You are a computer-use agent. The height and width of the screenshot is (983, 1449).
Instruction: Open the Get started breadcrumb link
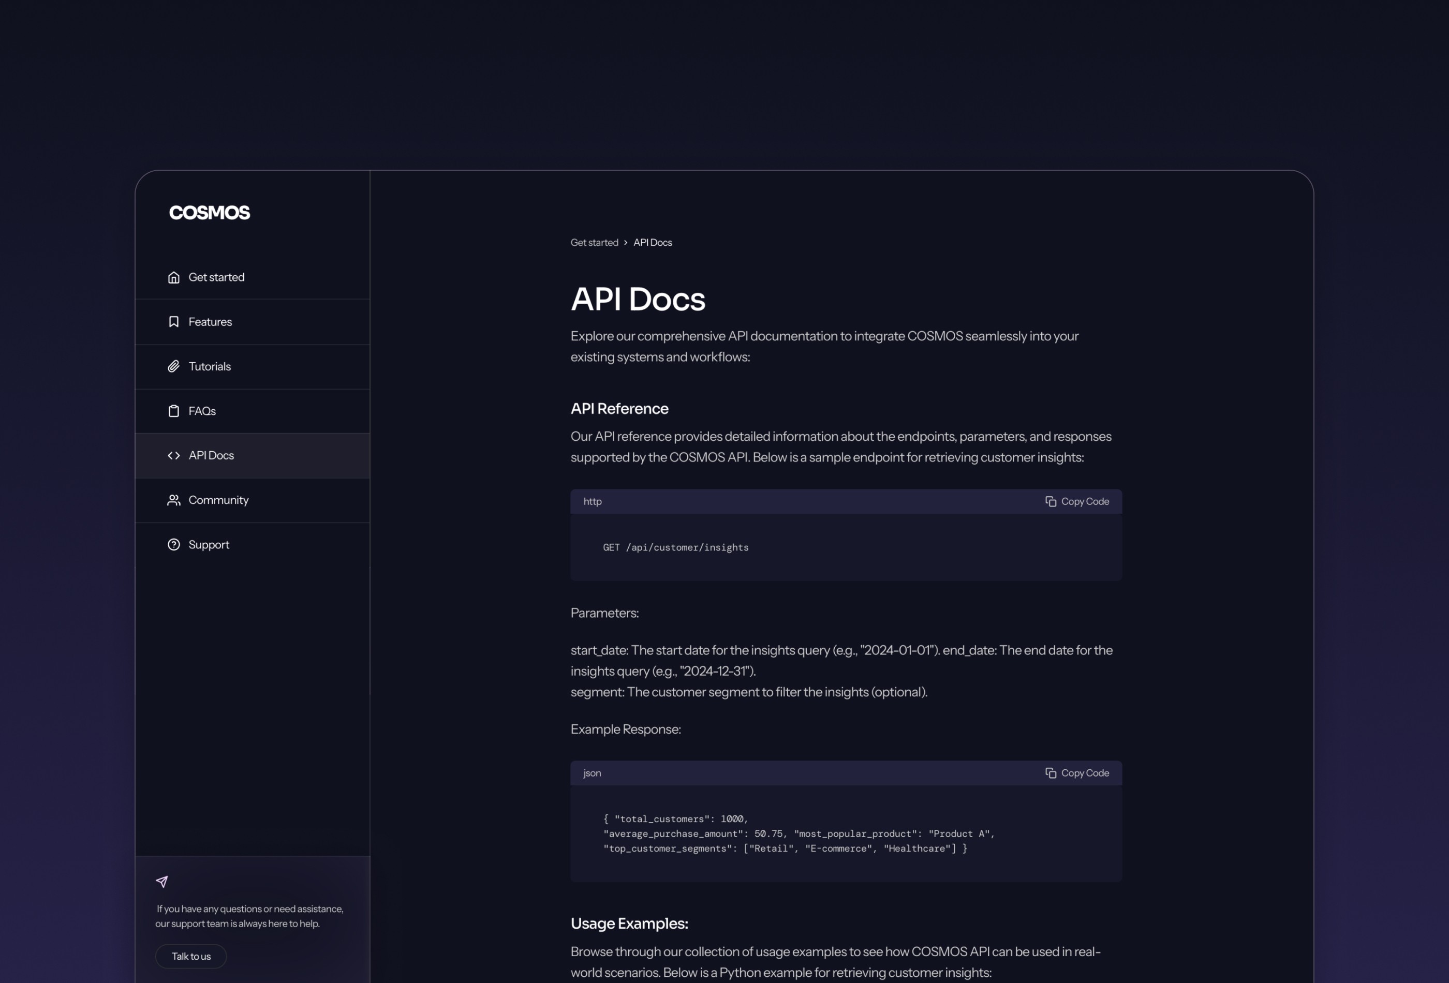(x=594, y=243)
